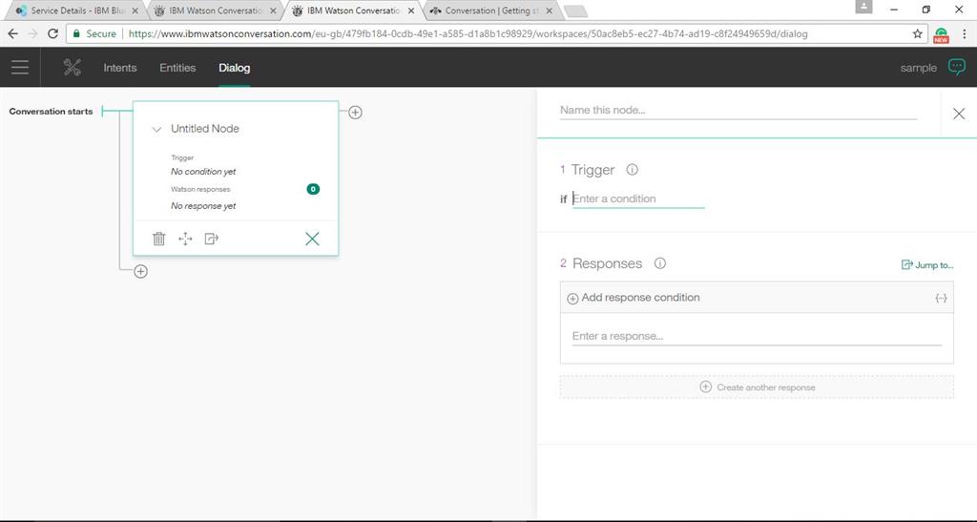
Task: Show Trigger info tooltip icon
Action: [x=632, y=170]
